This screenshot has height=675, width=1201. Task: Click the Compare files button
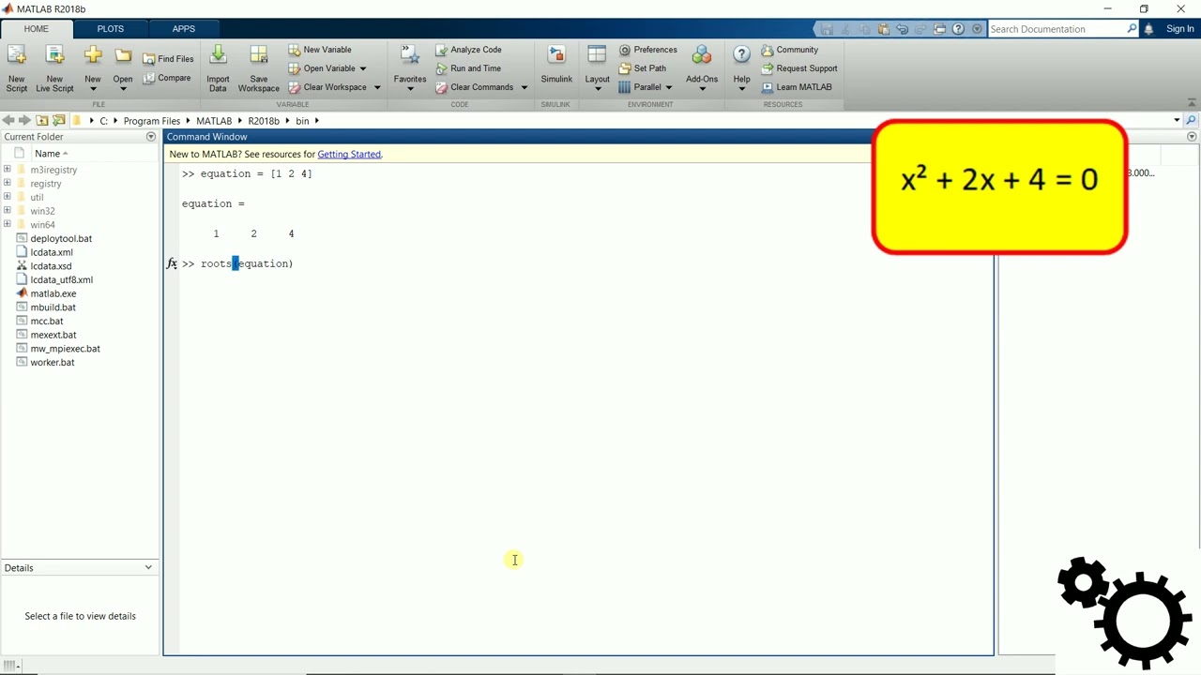pyautogui.click(x=167, y=78)
